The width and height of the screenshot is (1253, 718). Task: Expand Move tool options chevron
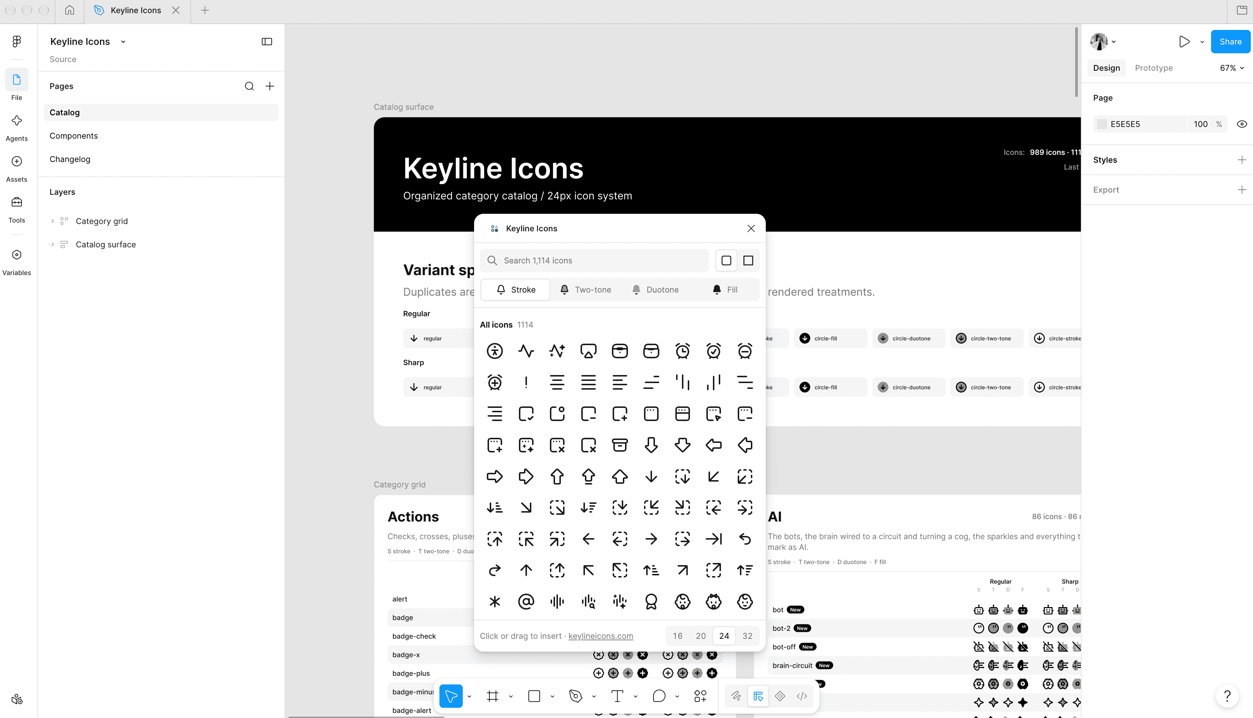469,696
